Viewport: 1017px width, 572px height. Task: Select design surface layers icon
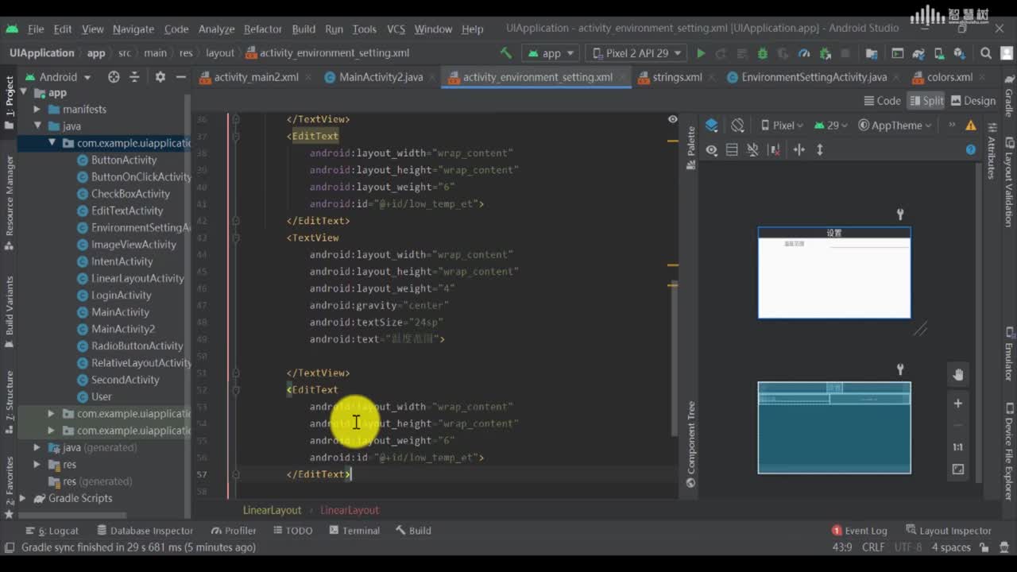point(712,125)
